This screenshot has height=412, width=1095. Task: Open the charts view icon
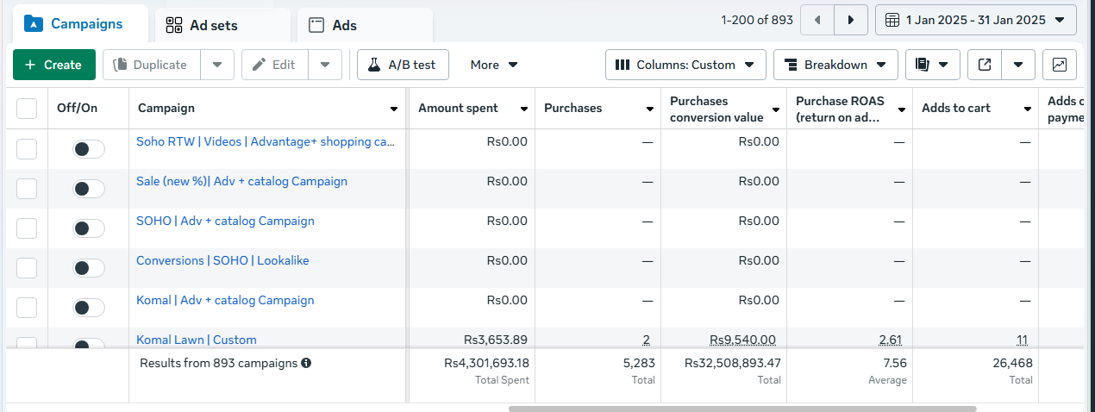pyautogui.click(x=1060, y=65)
